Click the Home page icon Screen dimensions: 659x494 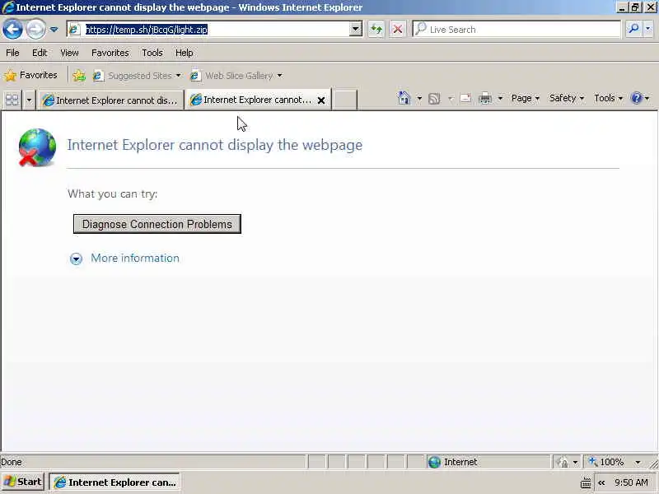pyautogui.click(x=404, y=98)
